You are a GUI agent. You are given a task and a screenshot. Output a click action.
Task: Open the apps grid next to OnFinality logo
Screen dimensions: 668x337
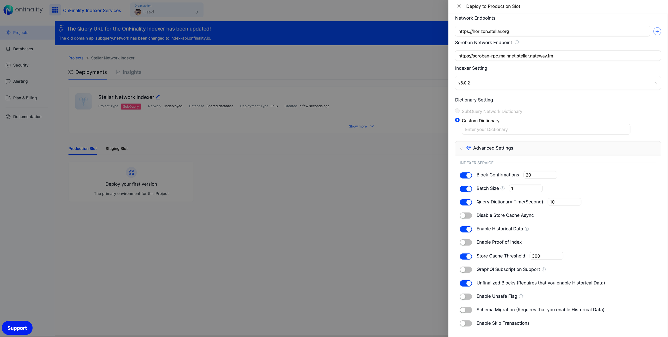tap(55, 10)
